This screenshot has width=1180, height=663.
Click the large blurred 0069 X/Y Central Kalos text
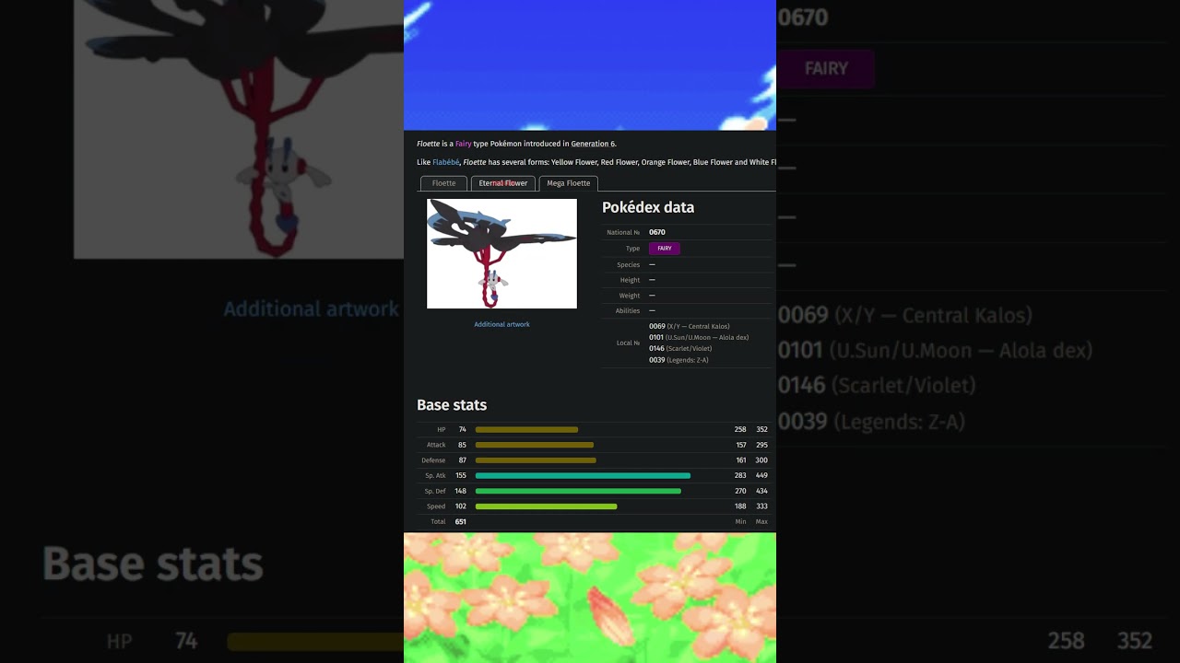tap(905, 315)
